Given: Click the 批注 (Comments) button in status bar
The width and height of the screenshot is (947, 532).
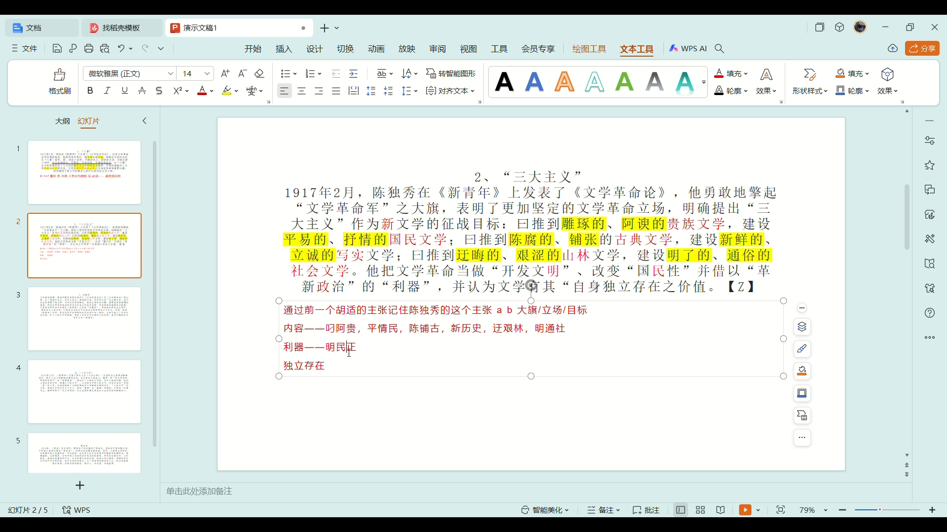Looking at the screenshot, I should click(x=649, y=510).
